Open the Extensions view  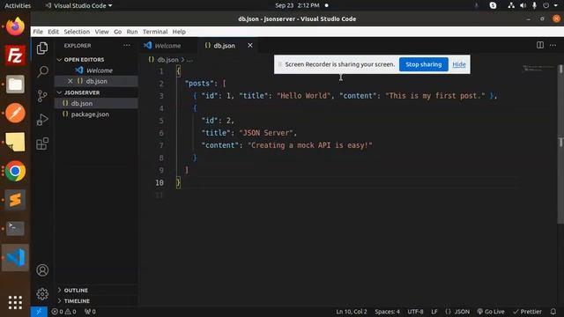(42, 144)
